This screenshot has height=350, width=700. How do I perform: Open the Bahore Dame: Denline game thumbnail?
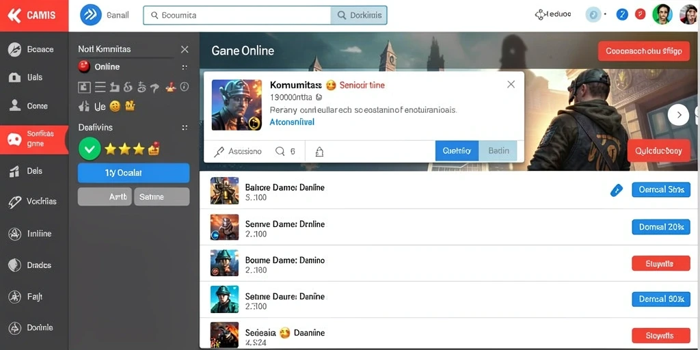click(x=224, y=190)
